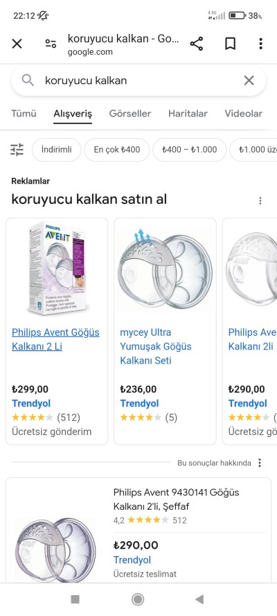Clear the search query with X icon
277x616 pixels.
249,80
